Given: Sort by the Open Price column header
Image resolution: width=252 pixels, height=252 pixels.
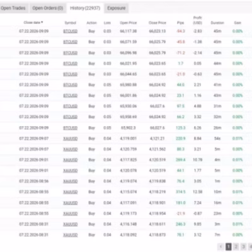Looking at the screenshot, I should pyautogui.click(x=129, y=23).
